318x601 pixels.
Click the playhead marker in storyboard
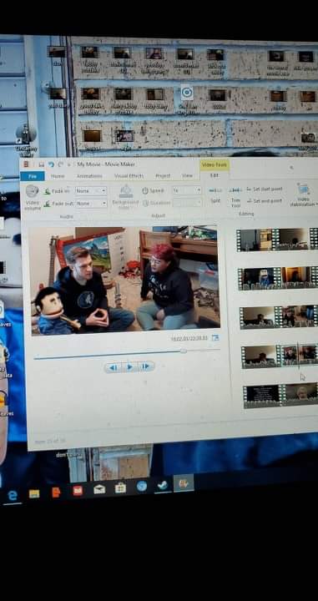[299, 356]
